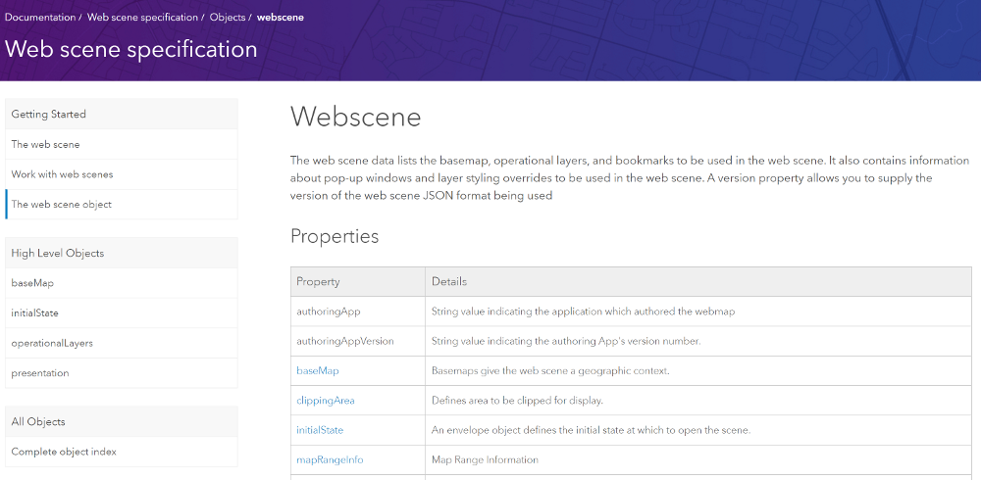Viewport: 981px width, 480px height.
Task: Open the Complete object index
Action: click(x=64, y=452)
